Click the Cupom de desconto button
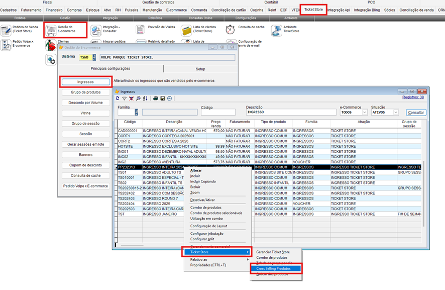The image size is (445, 290). point(86,165)
